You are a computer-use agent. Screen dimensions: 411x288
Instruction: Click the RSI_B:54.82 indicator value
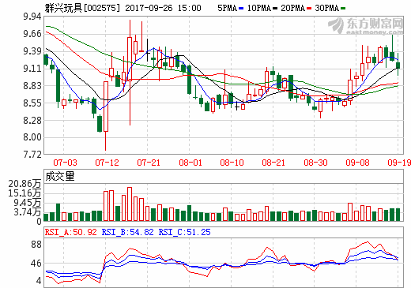coord(127,232)
